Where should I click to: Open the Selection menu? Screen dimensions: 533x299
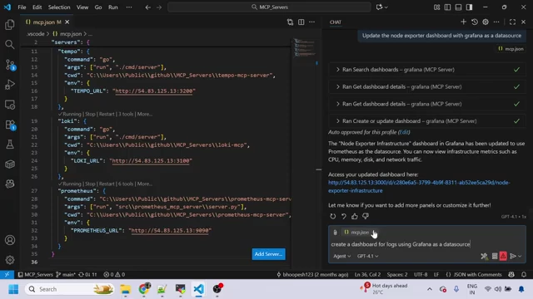(x=59, y=7)
